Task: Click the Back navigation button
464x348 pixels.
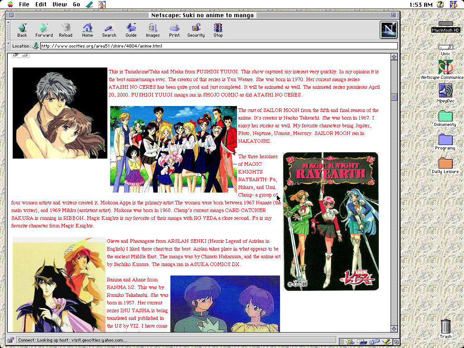Action: [x=22, y=30]
